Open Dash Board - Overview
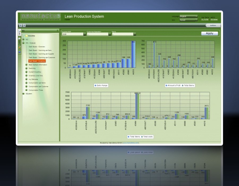The height and width of the screenshot is (186, 239). pos(37,47)
